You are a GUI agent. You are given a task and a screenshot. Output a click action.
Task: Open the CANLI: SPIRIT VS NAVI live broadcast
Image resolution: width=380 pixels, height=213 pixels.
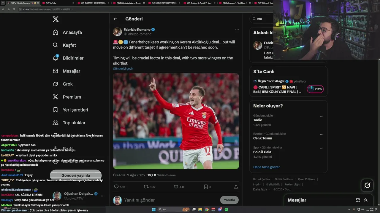pos(277,89)
